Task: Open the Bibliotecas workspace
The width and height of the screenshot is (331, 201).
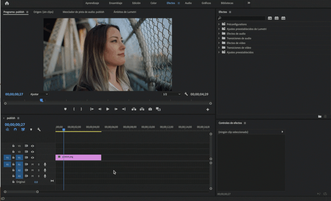Action: tap(227, 3)
